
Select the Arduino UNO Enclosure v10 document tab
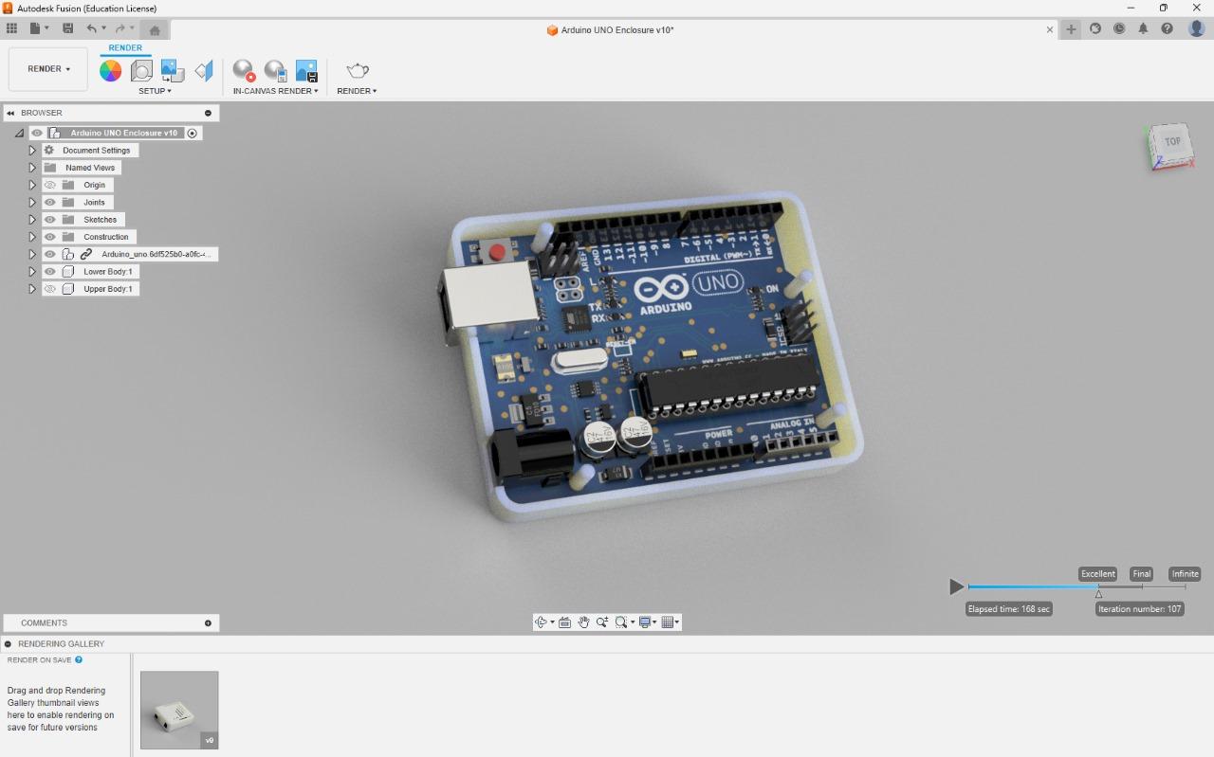(610, 30)
